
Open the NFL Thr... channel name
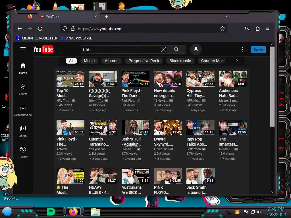pos(63,100)
